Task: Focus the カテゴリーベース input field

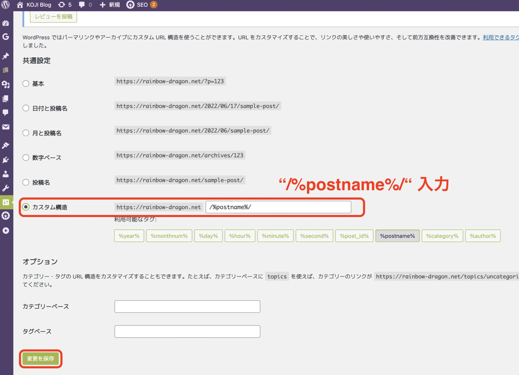Action: (187, 306)
